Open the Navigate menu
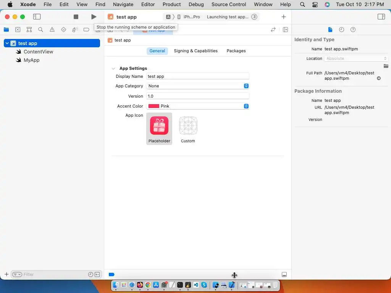Image resolution: width=391 pixels, height=293 pixels. (x=123, y=4)
